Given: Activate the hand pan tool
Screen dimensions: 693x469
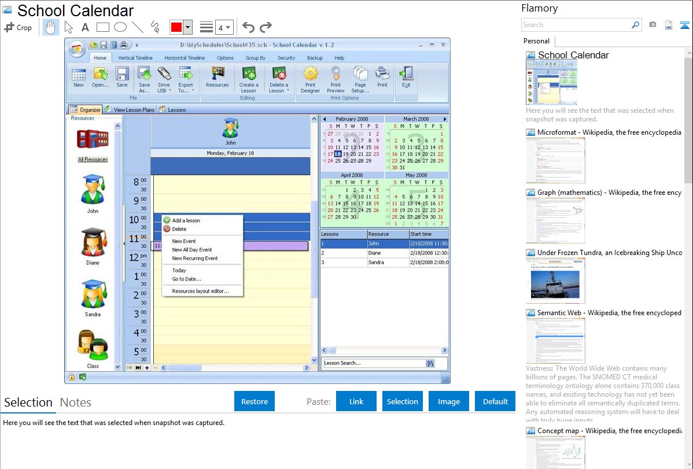Looking at the screenshot, I should [51, 27].
